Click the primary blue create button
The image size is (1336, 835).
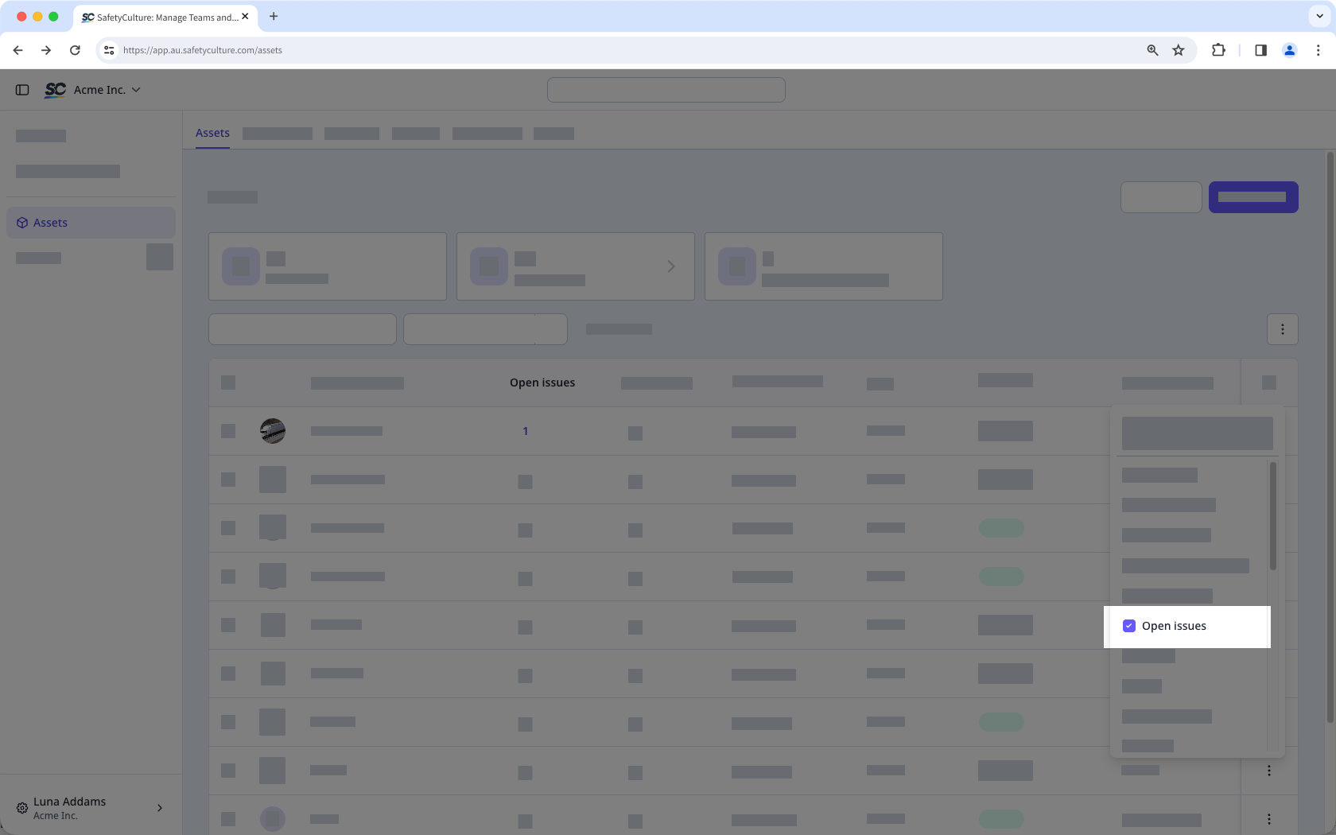coord(1253,197)
